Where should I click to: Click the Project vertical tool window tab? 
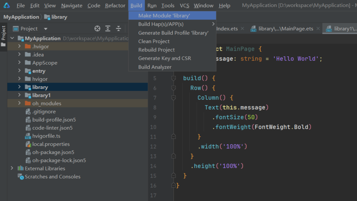[x=4, y=33]
